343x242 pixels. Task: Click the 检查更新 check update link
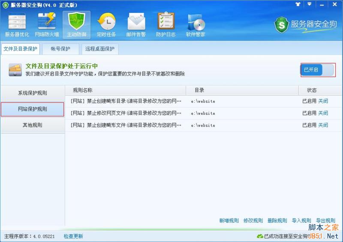click(x=73, y=236)
